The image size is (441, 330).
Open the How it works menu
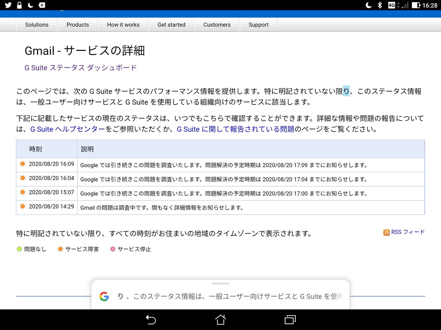(x=123, y=25)
